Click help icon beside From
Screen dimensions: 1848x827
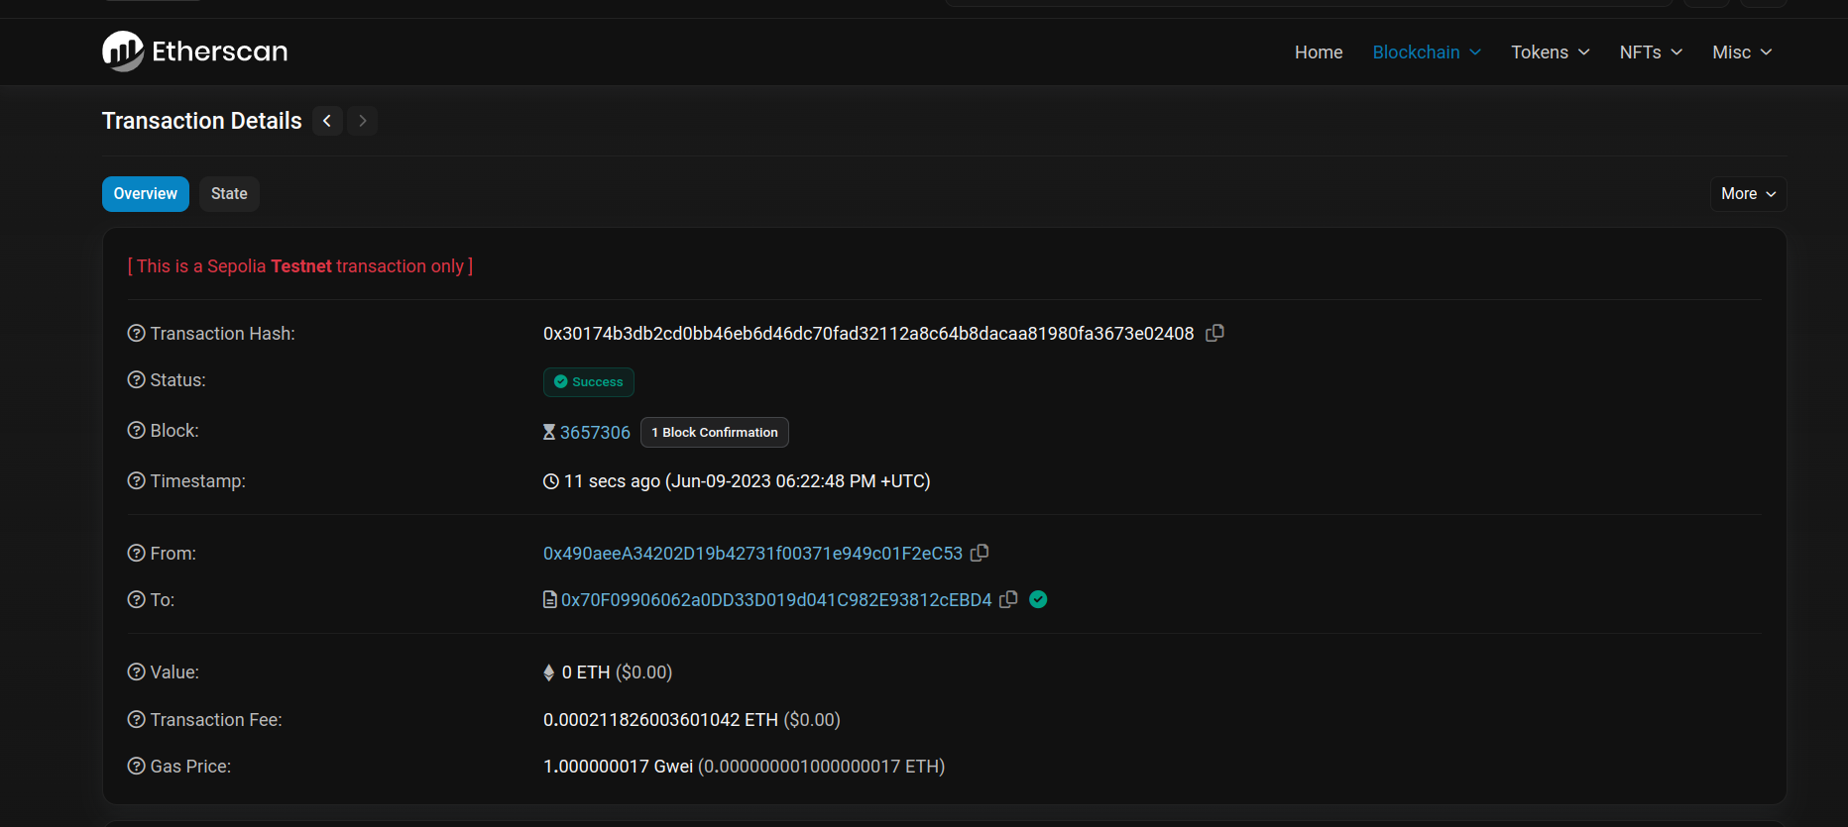[x=137, y=554]
